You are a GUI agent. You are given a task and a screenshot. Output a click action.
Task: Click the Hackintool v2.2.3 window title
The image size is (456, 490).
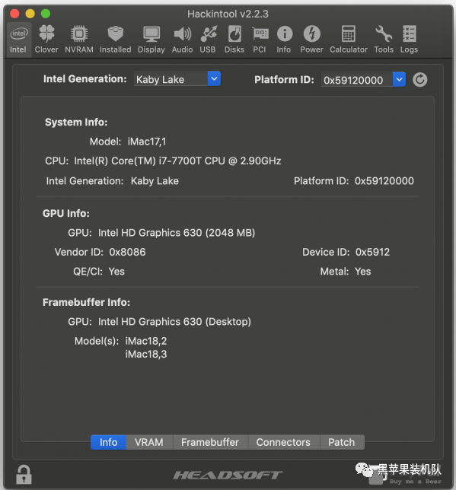coord(228,14)
